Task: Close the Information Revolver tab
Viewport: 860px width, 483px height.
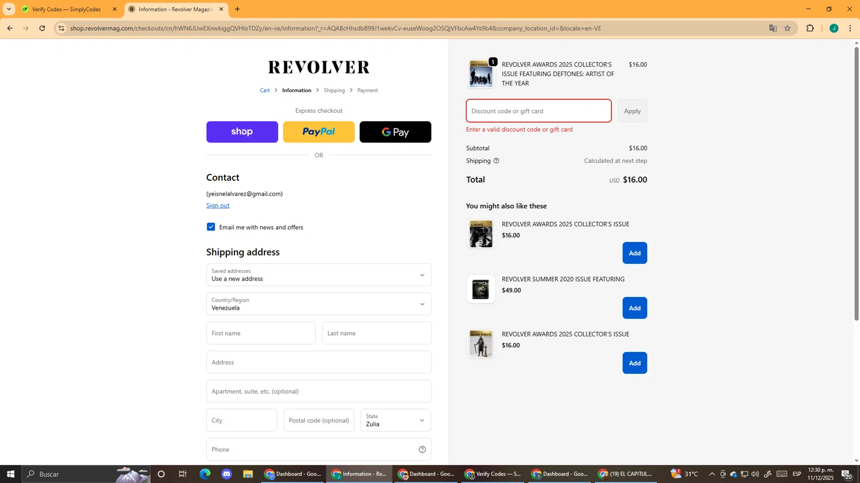Action: [x=221, y=9]
